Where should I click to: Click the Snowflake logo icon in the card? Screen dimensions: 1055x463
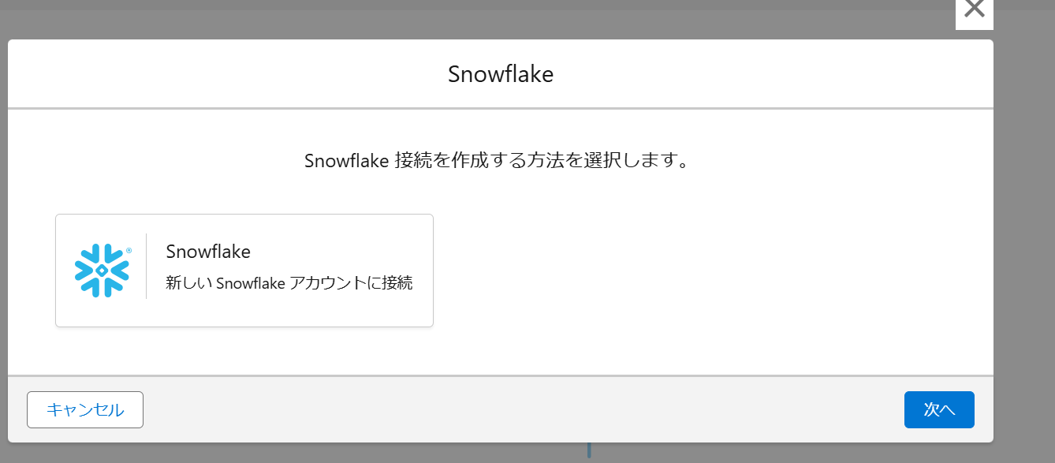tap(102, 271)
